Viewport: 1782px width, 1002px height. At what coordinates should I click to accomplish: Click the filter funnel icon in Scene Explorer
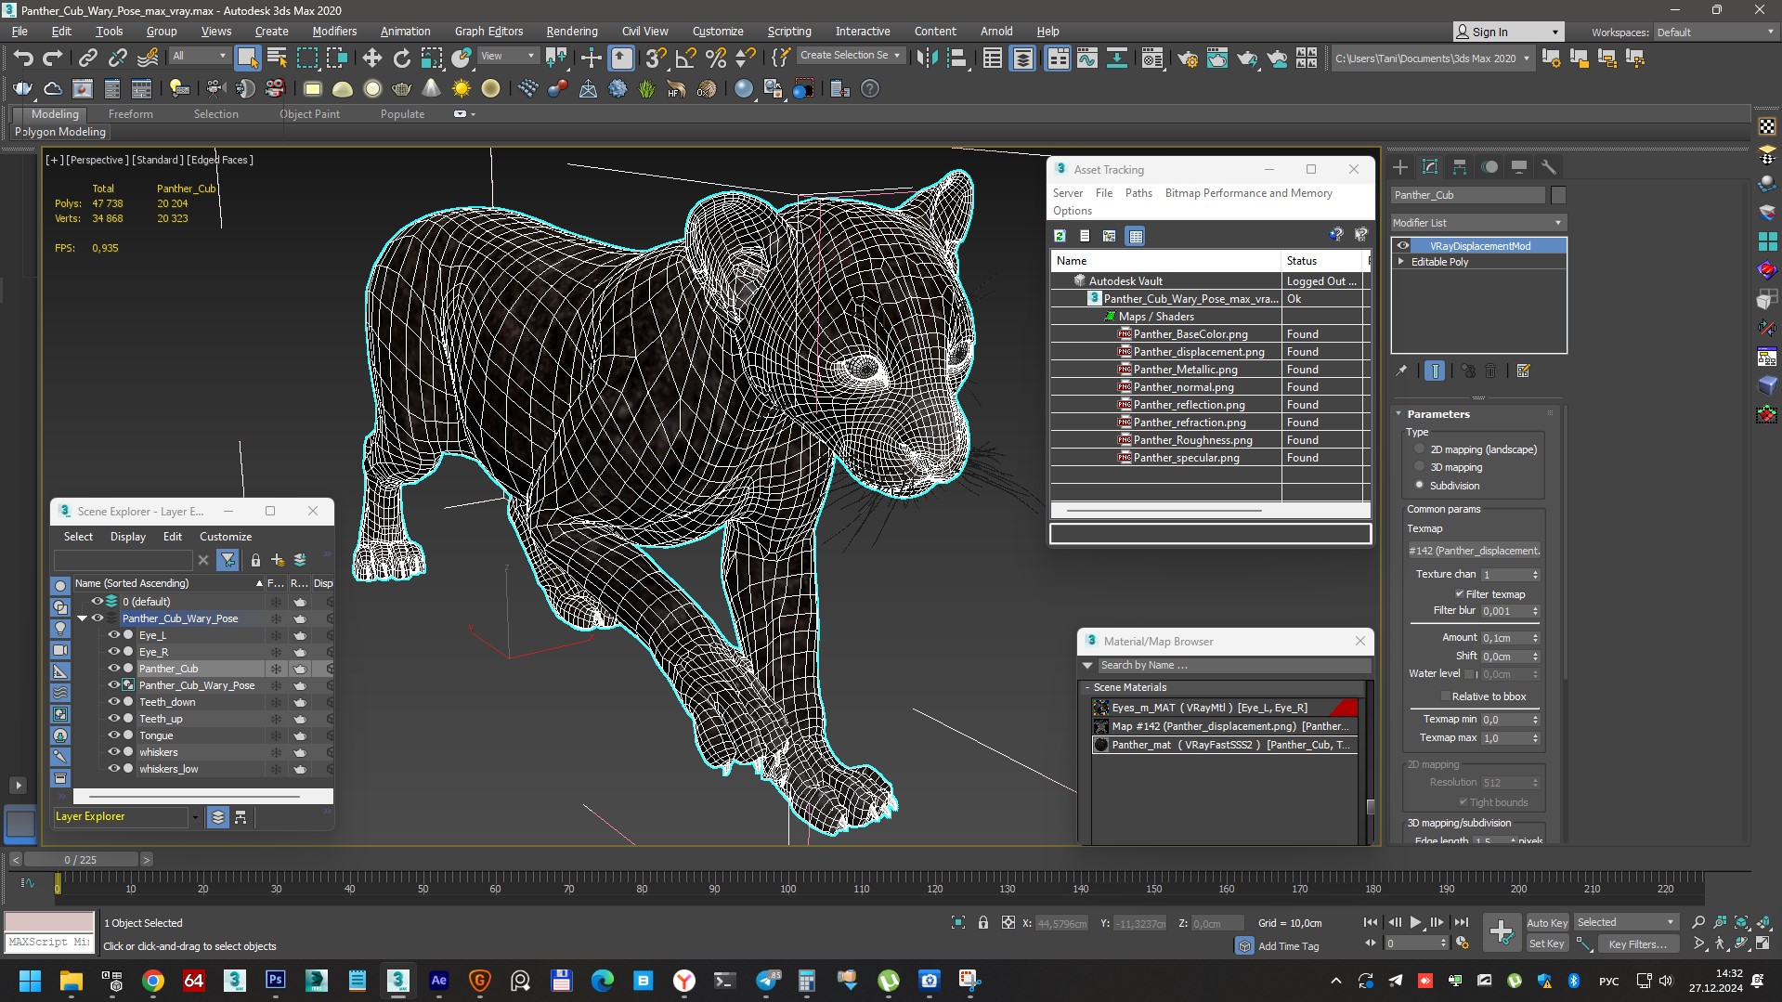point(228,560)
